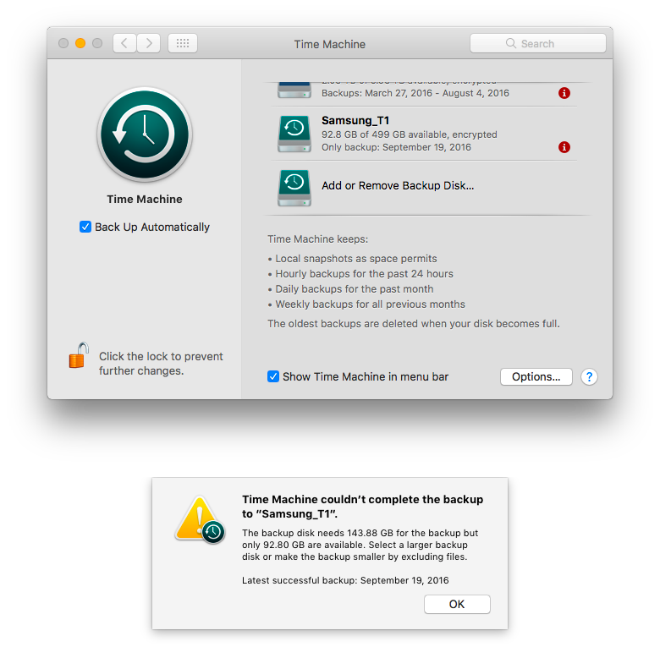This screenshot has height=647, width=660.
Task: Click 'Weekly backups for all previous months'
Action: [x=370, y=304]
